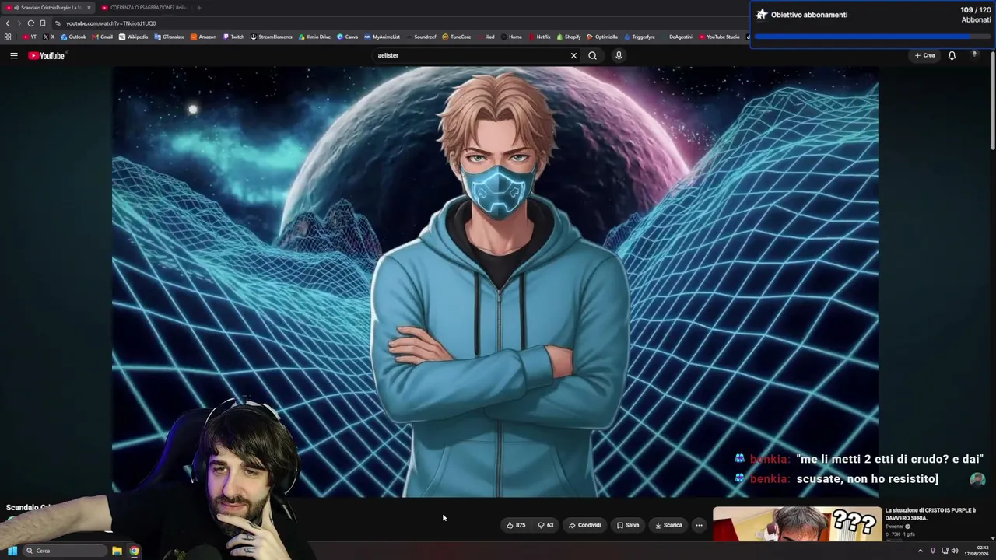996x560 pixels.
Task: Switch to the 'Scandalo CristoIsPurple' browser tab
Action: (x=47, y=8)
